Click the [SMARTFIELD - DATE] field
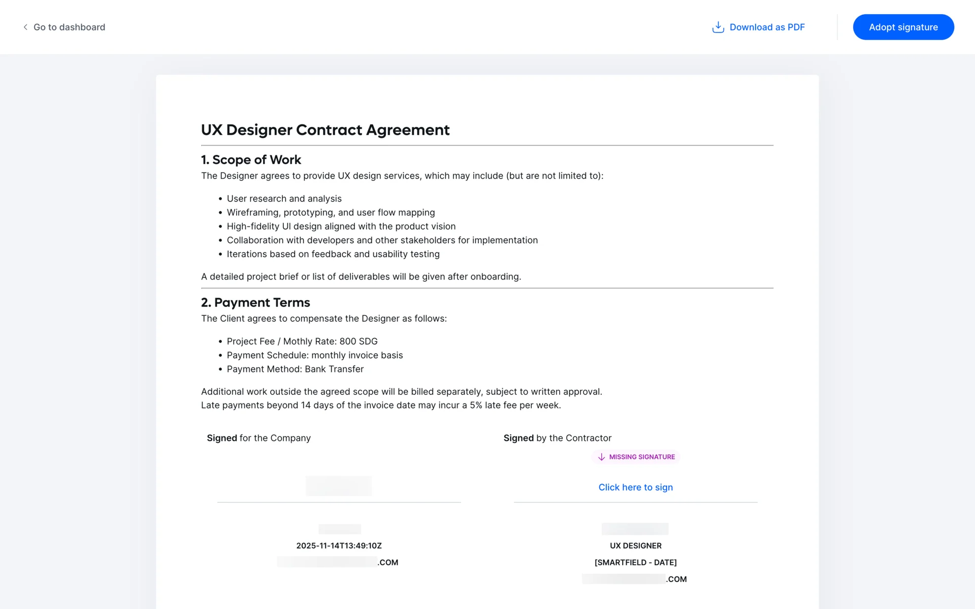 click(x=635, y=562)
